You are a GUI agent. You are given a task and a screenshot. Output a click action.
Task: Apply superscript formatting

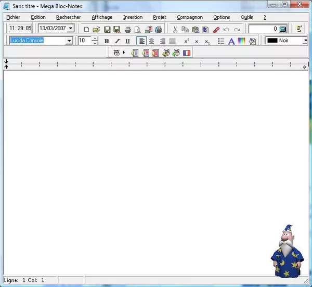tap(187, 41)
